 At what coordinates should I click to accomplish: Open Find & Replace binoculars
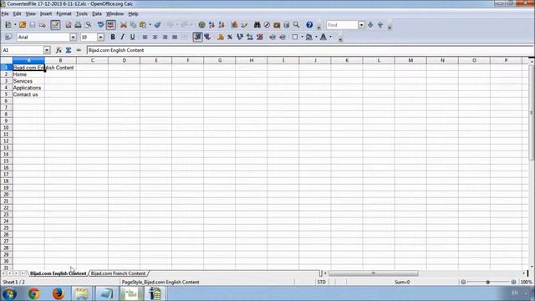[x=257, y=25]
